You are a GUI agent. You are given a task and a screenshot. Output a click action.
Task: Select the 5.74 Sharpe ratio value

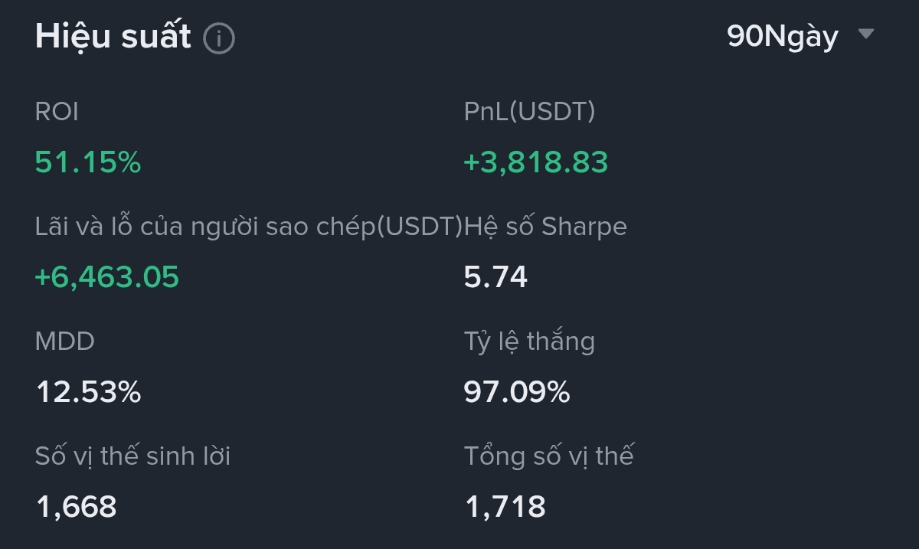(x=495, y=276)
